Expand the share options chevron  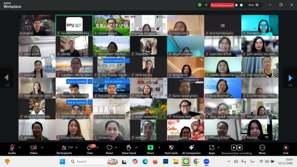[159, 148]
